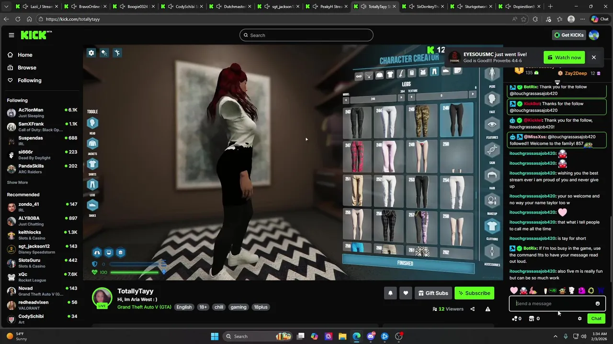The height and width of the screenshot is (344, 613).
Task: Open the Kick sidebar hamburger menu
Action: (11, 35)
